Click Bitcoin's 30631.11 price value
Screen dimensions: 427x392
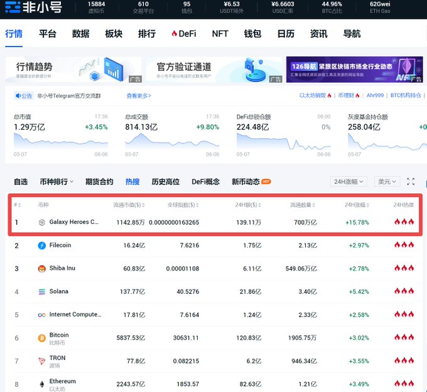click(186, 338)
